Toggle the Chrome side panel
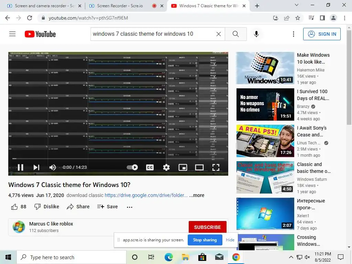The image size is (352, 264). click(322, 18)
